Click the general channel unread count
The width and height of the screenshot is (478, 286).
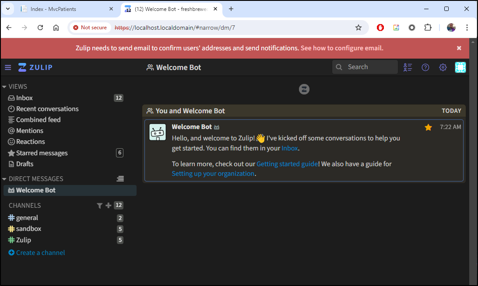tap(120, 218)
